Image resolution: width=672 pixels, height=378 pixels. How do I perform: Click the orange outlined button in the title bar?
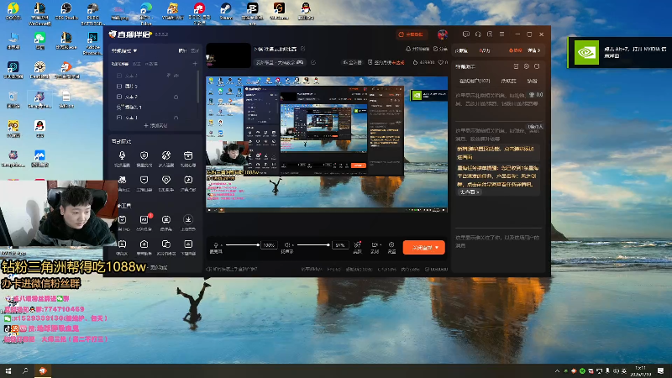point(411,34)
